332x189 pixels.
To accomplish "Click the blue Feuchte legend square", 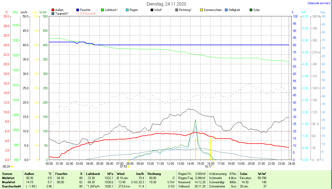I will [78, 10].
